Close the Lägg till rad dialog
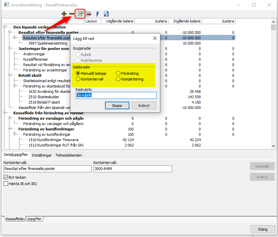This screenshot has height=237, width=278. pyautogui.click(x=155, y=38)
